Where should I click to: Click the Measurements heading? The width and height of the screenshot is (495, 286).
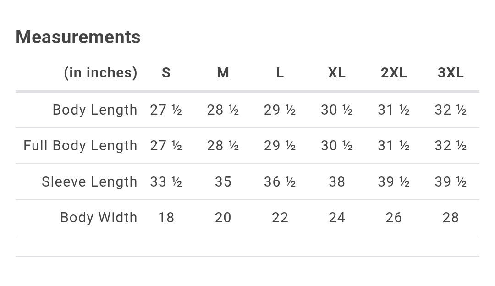click(x=78, y=37)
